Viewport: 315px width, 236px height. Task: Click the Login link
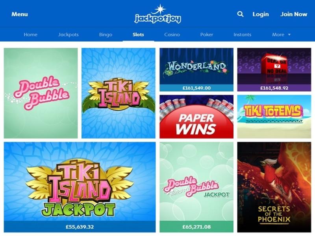[261, 14]
